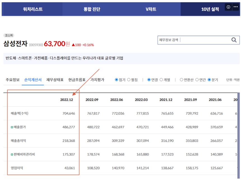This screenshot has width=241, height=180.
Task: Click the 단위: 억원 unit label
Action: 233,80
